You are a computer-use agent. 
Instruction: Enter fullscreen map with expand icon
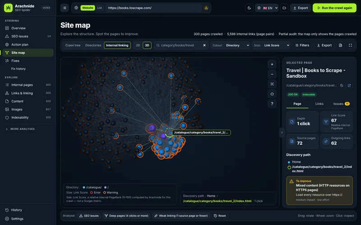pyautogui.click(x=350, y=45)
